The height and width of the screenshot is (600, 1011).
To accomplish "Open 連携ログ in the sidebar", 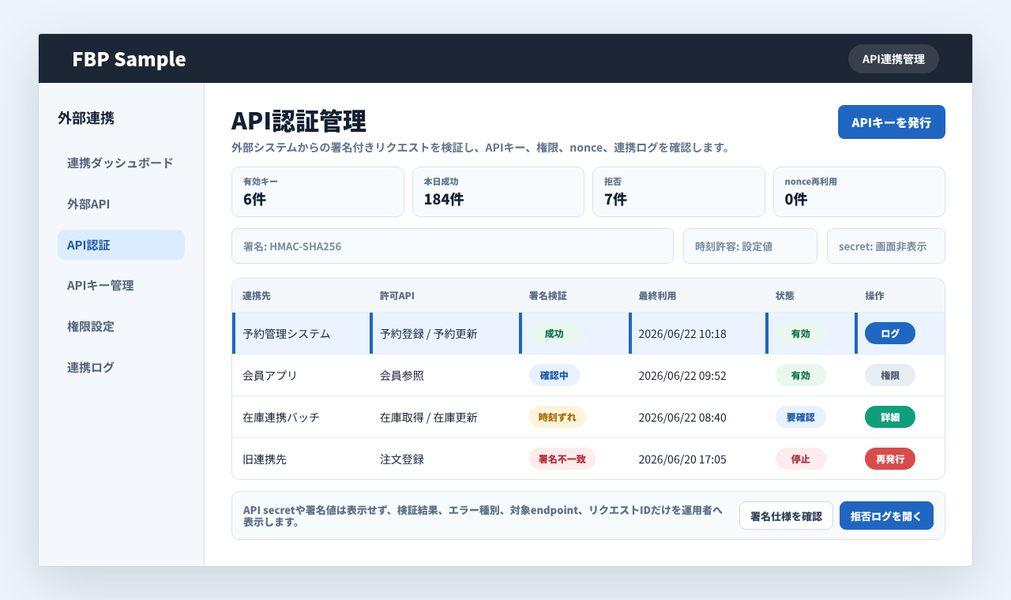I will 121,367.
